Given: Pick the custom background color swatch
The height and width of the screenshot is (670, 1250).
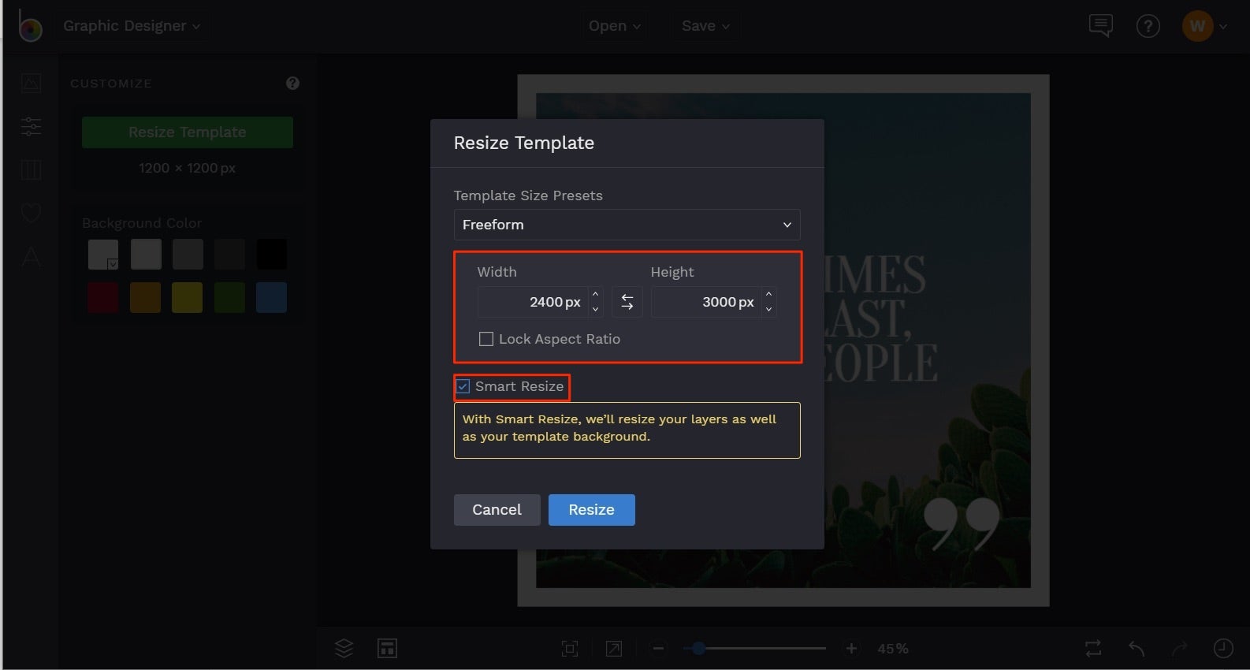Looking at the screenshot, I should coord(103,255).
